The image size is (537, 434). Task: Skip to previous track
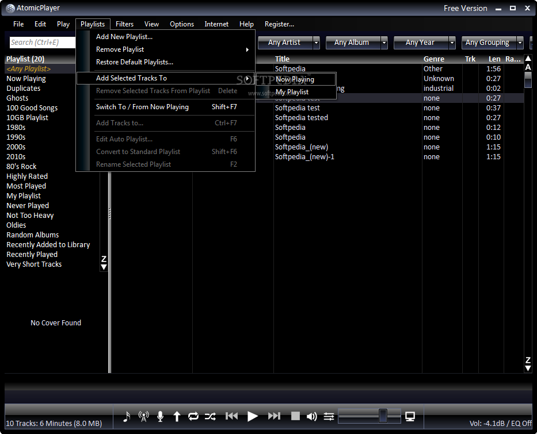point(231,416)
